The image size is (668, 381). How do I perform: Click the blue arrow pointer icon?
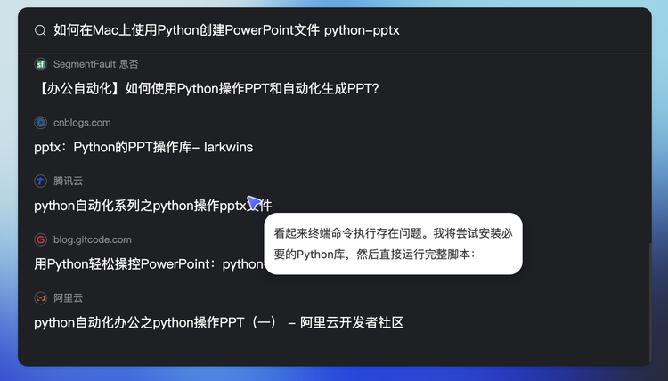[254, 203]
